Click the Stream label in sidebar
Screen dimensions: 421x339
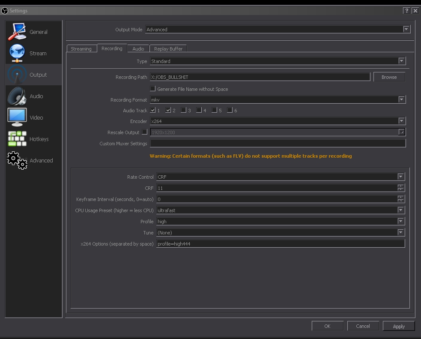38,54
